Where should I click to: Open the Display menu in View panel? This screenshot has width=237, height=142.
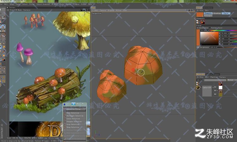(x=111, y=10)
